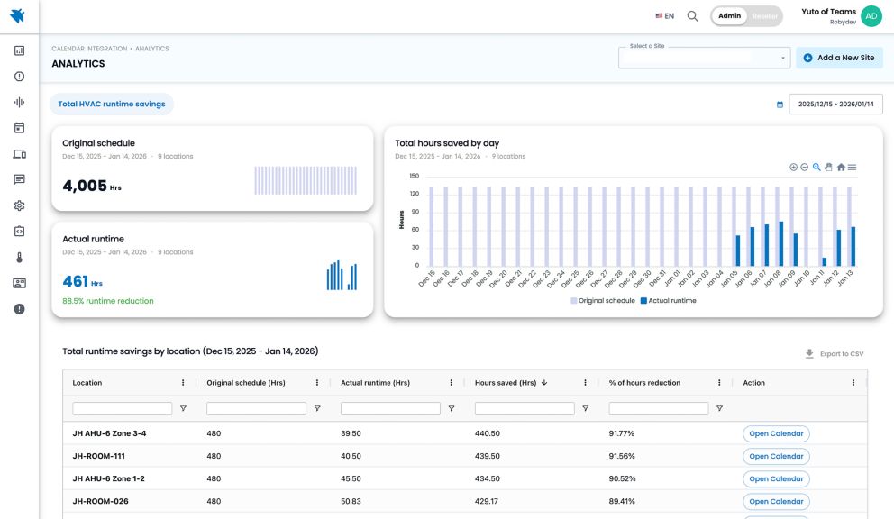894x519 pixels.
Task: Reset the chart view using the home icon
Action: point(841,168)
